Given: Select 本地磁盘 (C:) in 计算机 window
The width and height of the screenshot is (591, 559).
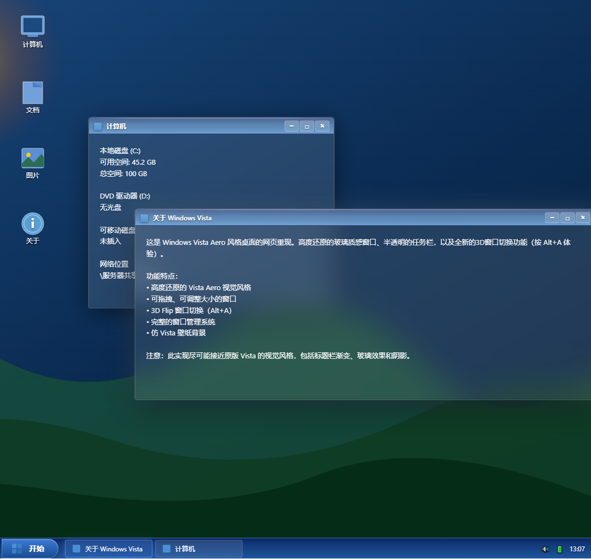Looking at the screenshot, I should tap(120, 151).
